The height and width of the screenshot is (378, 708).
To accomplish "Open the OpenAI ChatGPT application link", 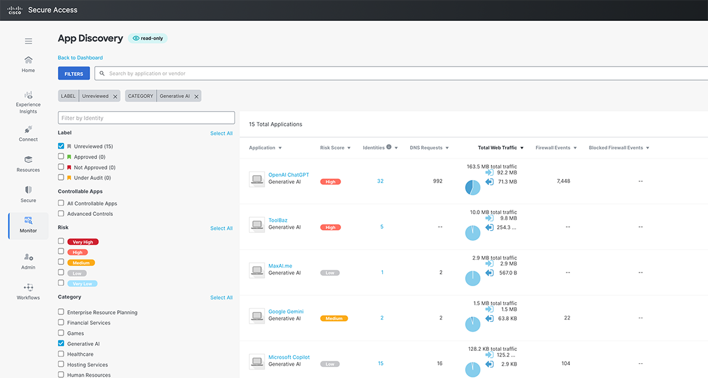I will click(289, 175).
